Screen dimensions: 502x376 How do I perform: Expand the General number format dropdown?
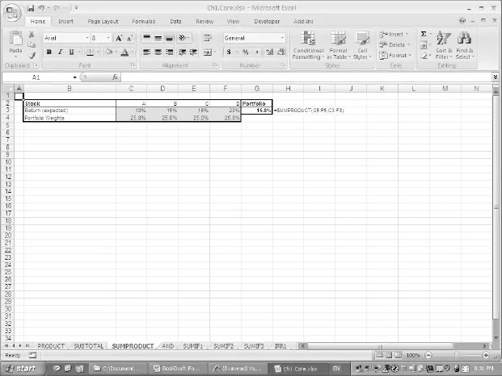coord(282,38)
